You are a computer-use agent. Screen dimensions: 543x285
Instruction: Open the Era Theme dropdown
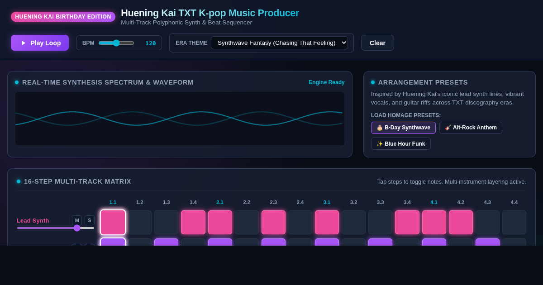[x=279, y=43]
